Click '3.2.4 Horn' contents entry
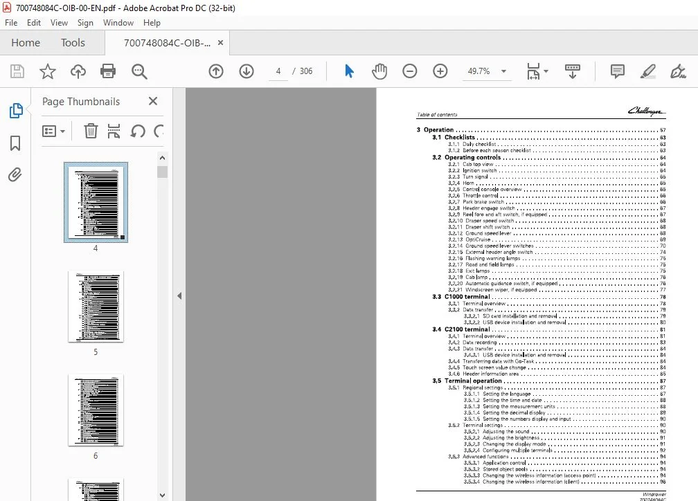This screenshot has width=698, height=501. coord(557,183)
